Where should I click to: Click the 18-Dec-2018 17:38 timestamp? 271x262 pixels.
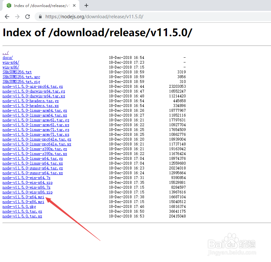(126, 197)
